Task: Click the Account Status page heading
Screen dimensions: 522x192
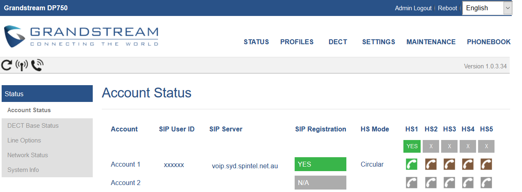Action: (x=147, y=93)
